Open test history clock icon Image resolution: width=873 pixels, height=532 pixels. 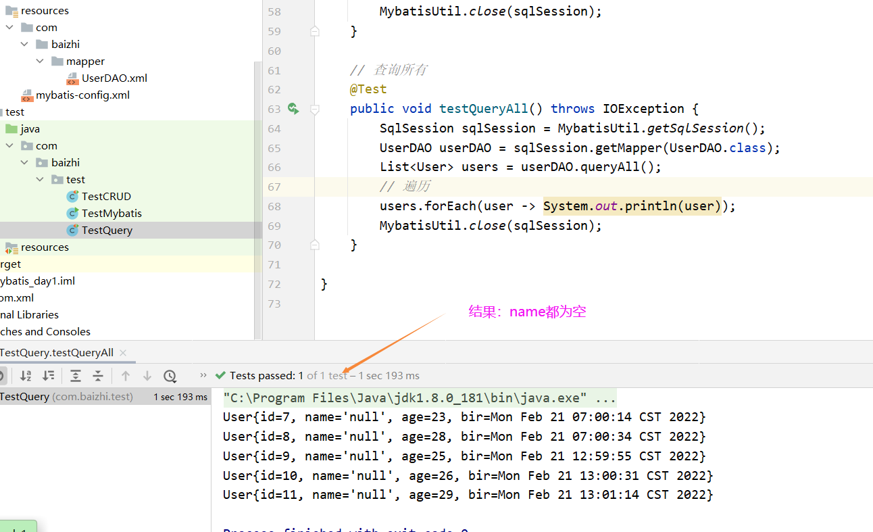pyautogui.click(x=170, y=376)
